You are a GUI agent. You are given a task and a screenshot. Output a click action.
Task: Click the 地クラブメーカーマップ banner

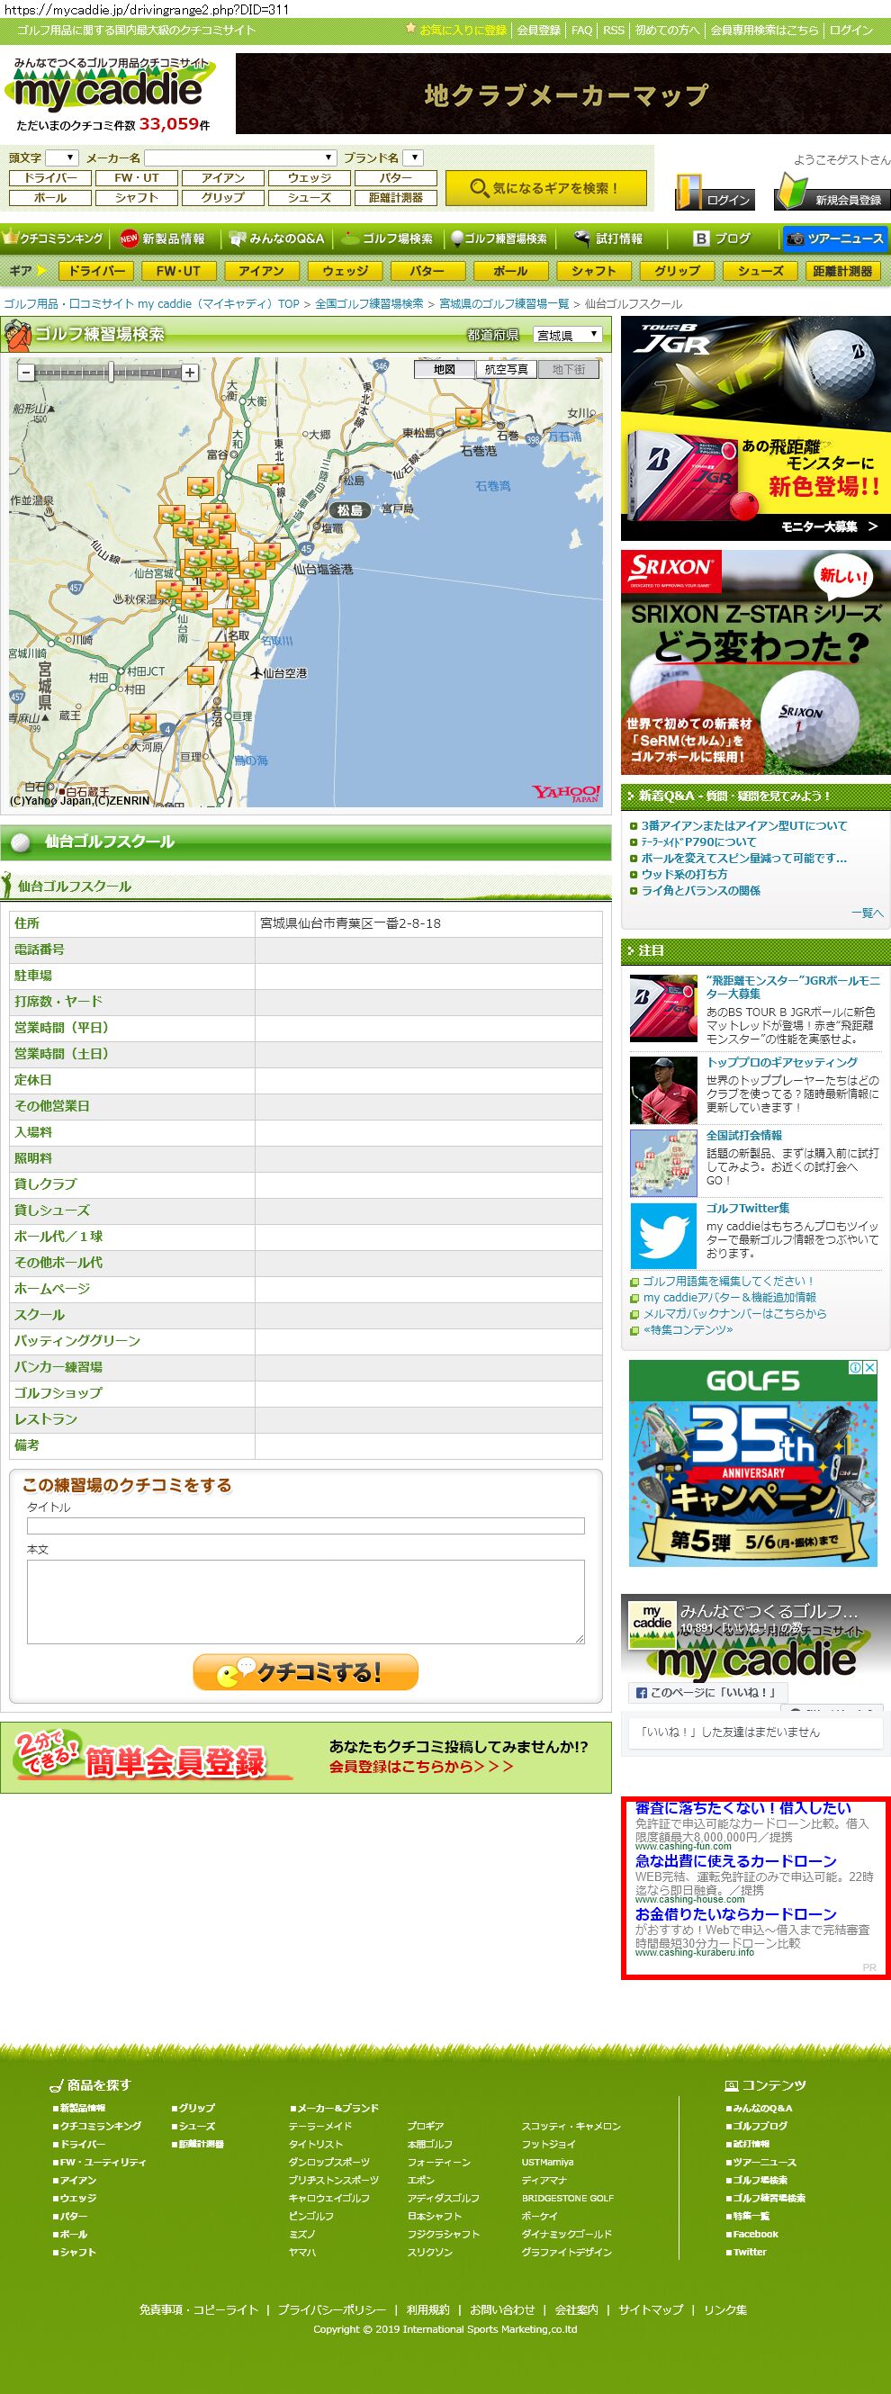[x=563, y=93]
